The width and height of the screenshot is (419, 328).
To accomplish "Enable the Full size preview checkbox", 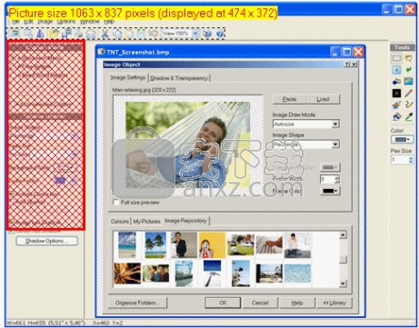I will (115, 203).
